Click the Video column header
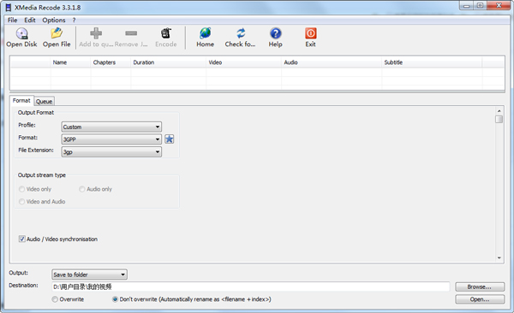 [x=244, y=62]
